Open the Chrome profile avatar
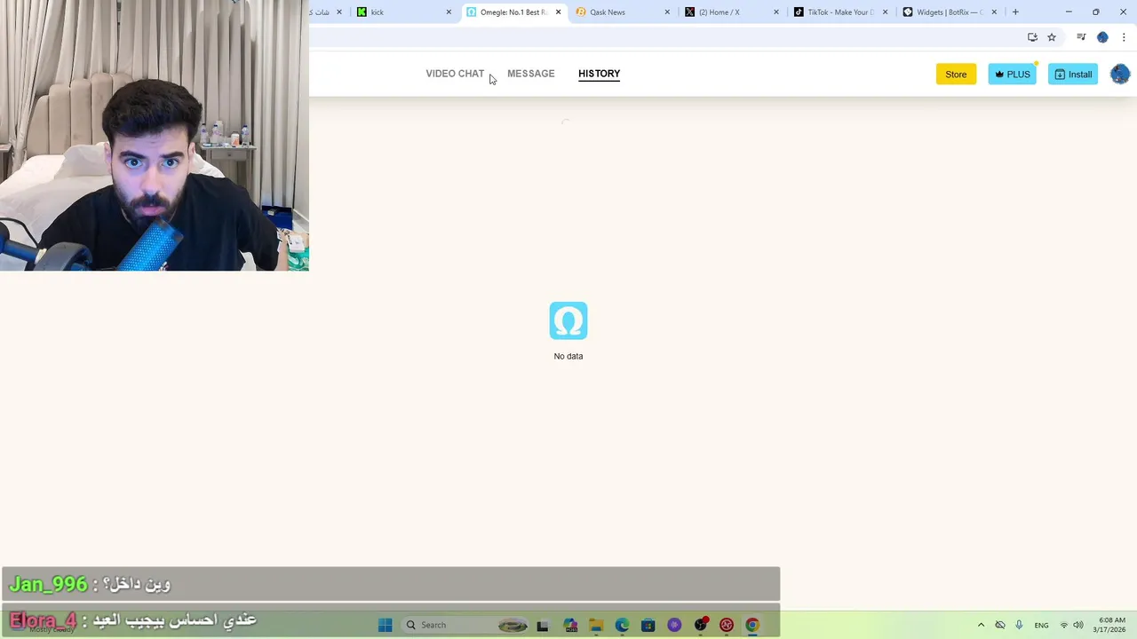1137x639 pixels. pos(1102,37)
